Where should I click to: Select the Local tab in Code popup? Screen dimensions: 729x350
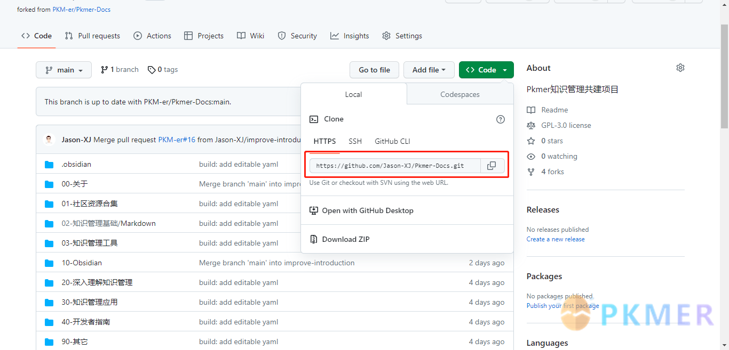[x=353, y=94]
